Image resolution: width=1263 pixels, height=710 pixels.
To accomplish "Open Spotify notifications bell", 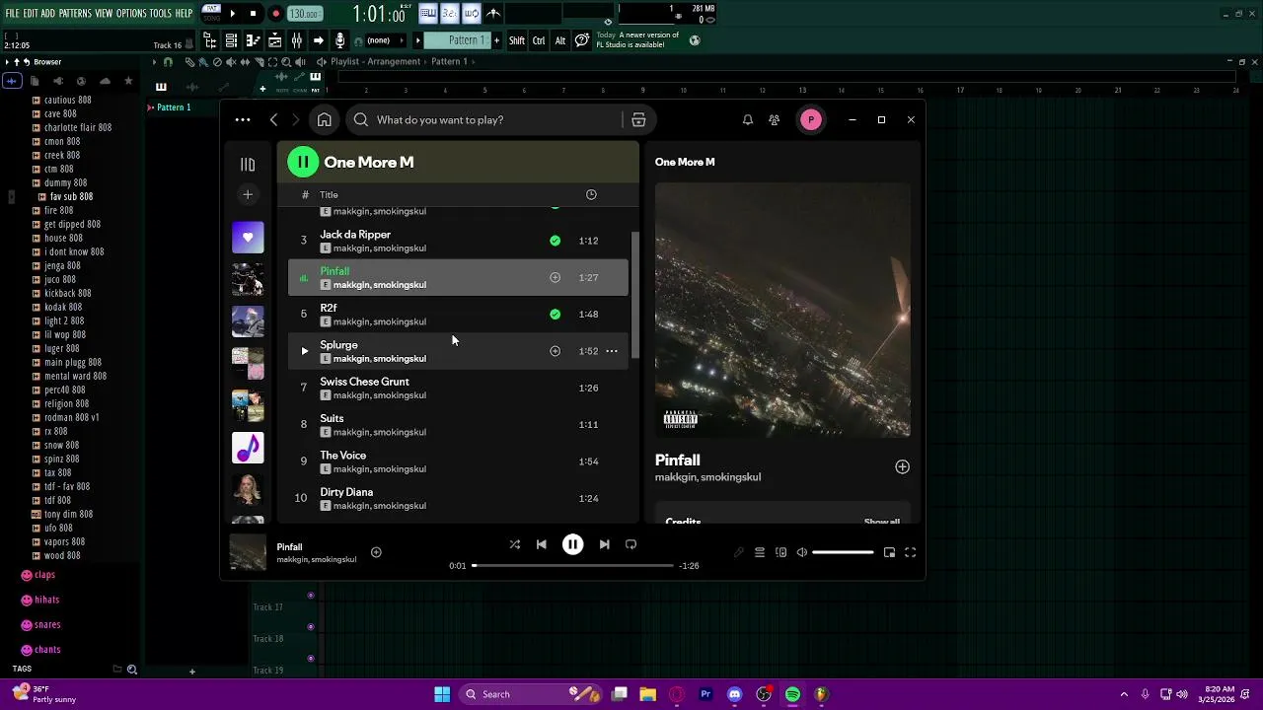I will click(x=747, y=119).
